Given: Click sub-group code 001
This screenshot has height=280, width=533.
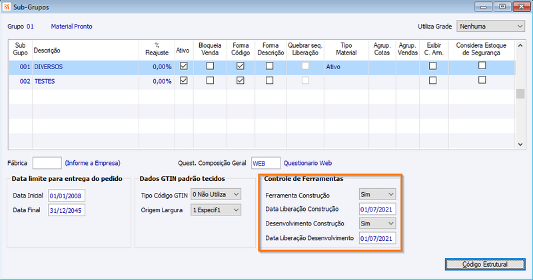Looking at the screenshot, I should coord(25,67).
